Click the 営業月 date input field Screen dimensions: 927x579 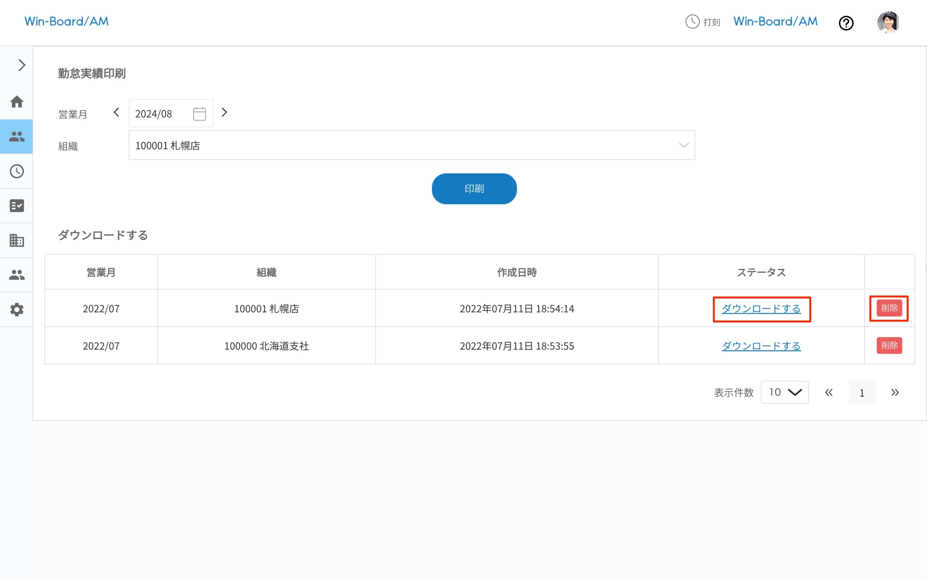point(161,114)
